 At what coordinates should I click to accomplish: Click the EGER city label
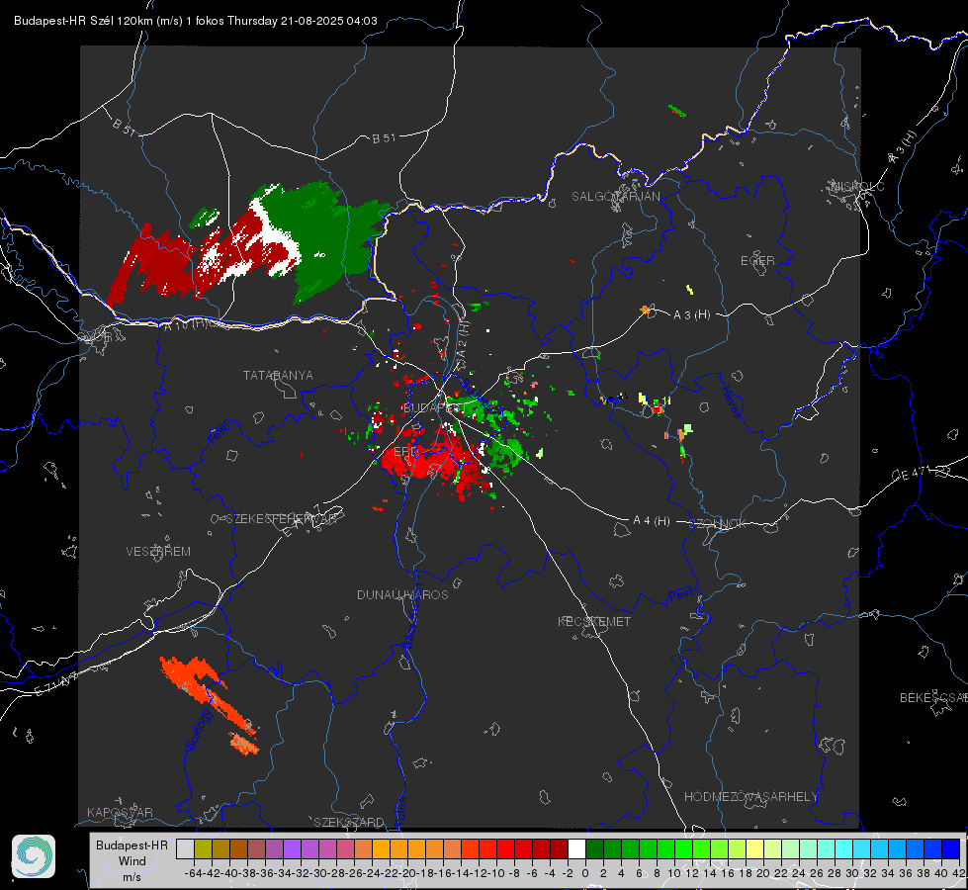coord(757,261)
